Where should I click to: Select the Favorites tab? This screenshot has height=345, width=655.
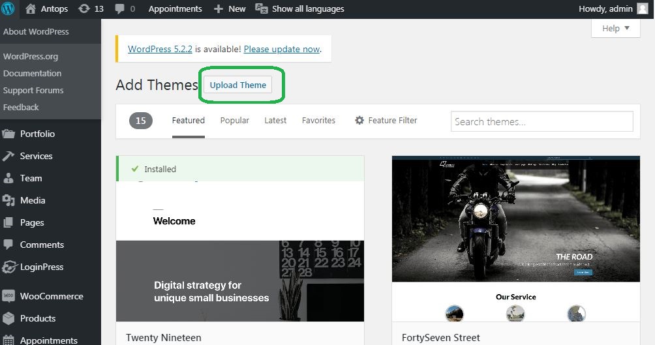(318, 120)
